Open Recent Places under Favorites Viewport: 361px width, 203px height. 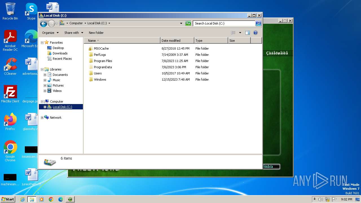[62, 59]
